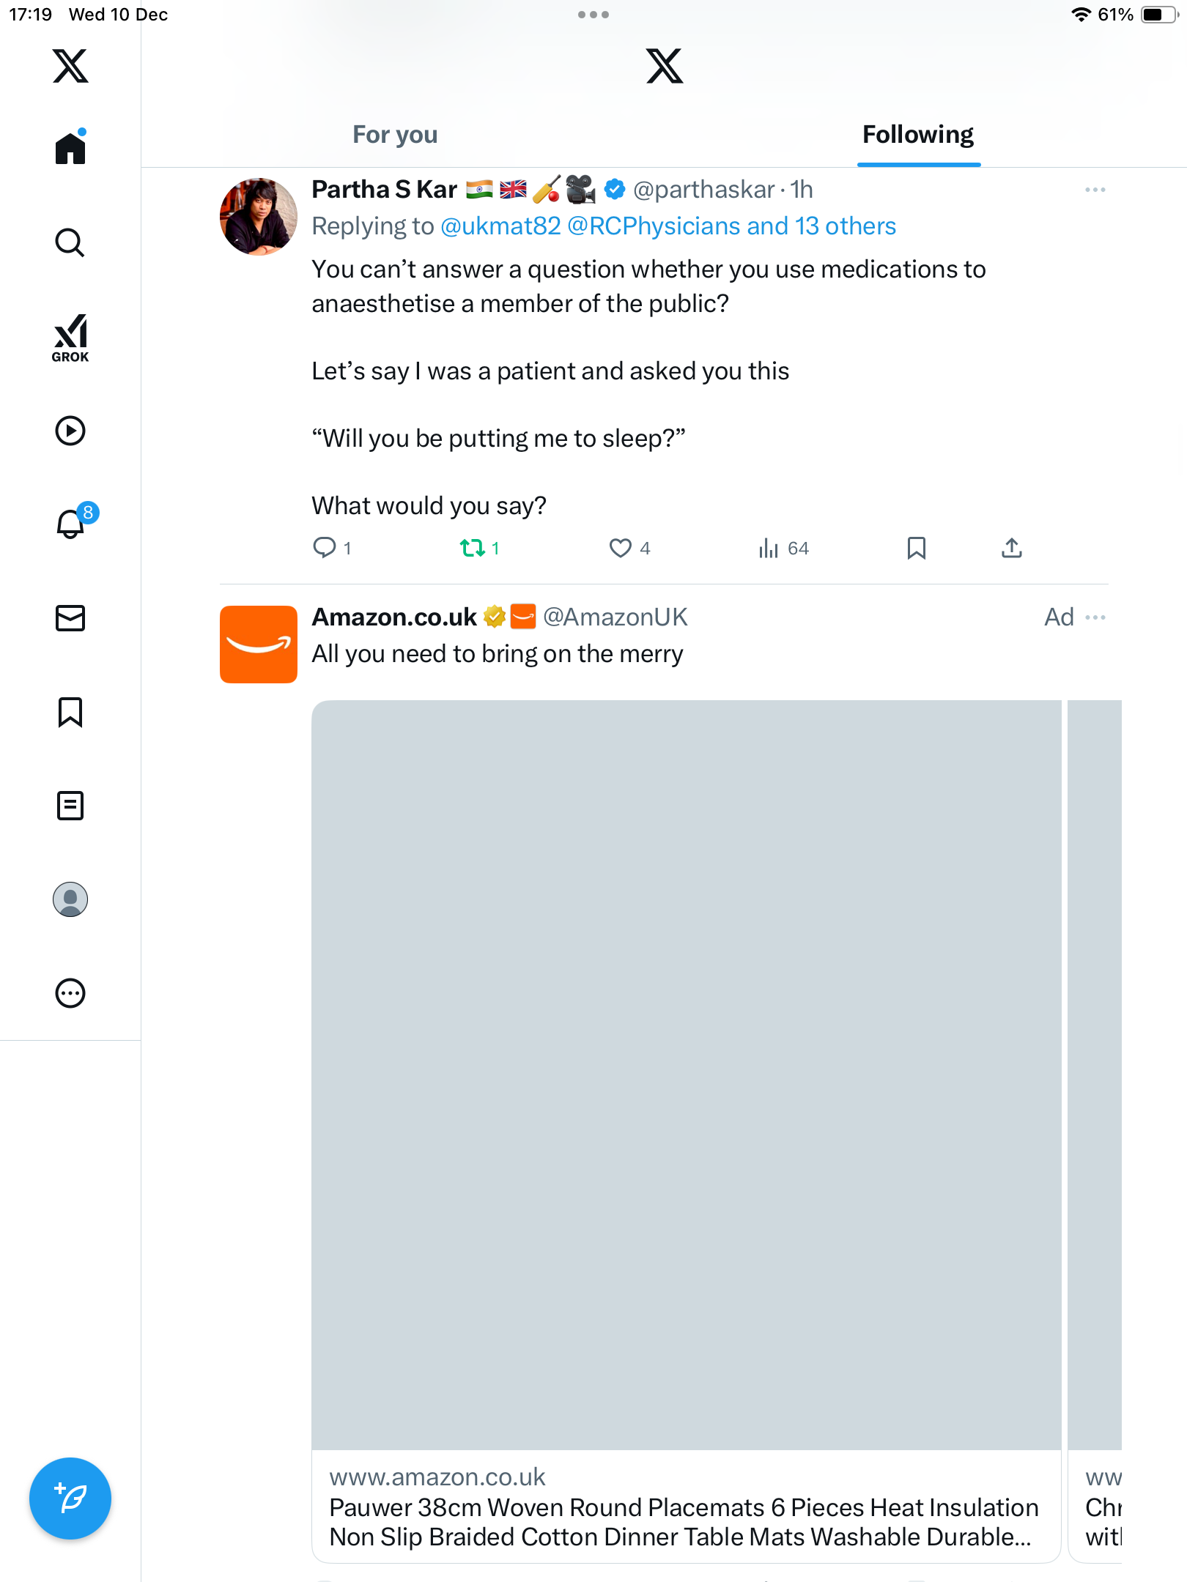
Task: Open Partha S Kar's profile picture
Action: (259, 217)
